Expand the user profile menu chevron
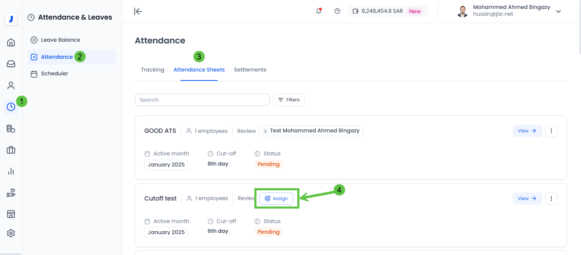Screen dimensions: 581x255 click(x=558, y=11)
